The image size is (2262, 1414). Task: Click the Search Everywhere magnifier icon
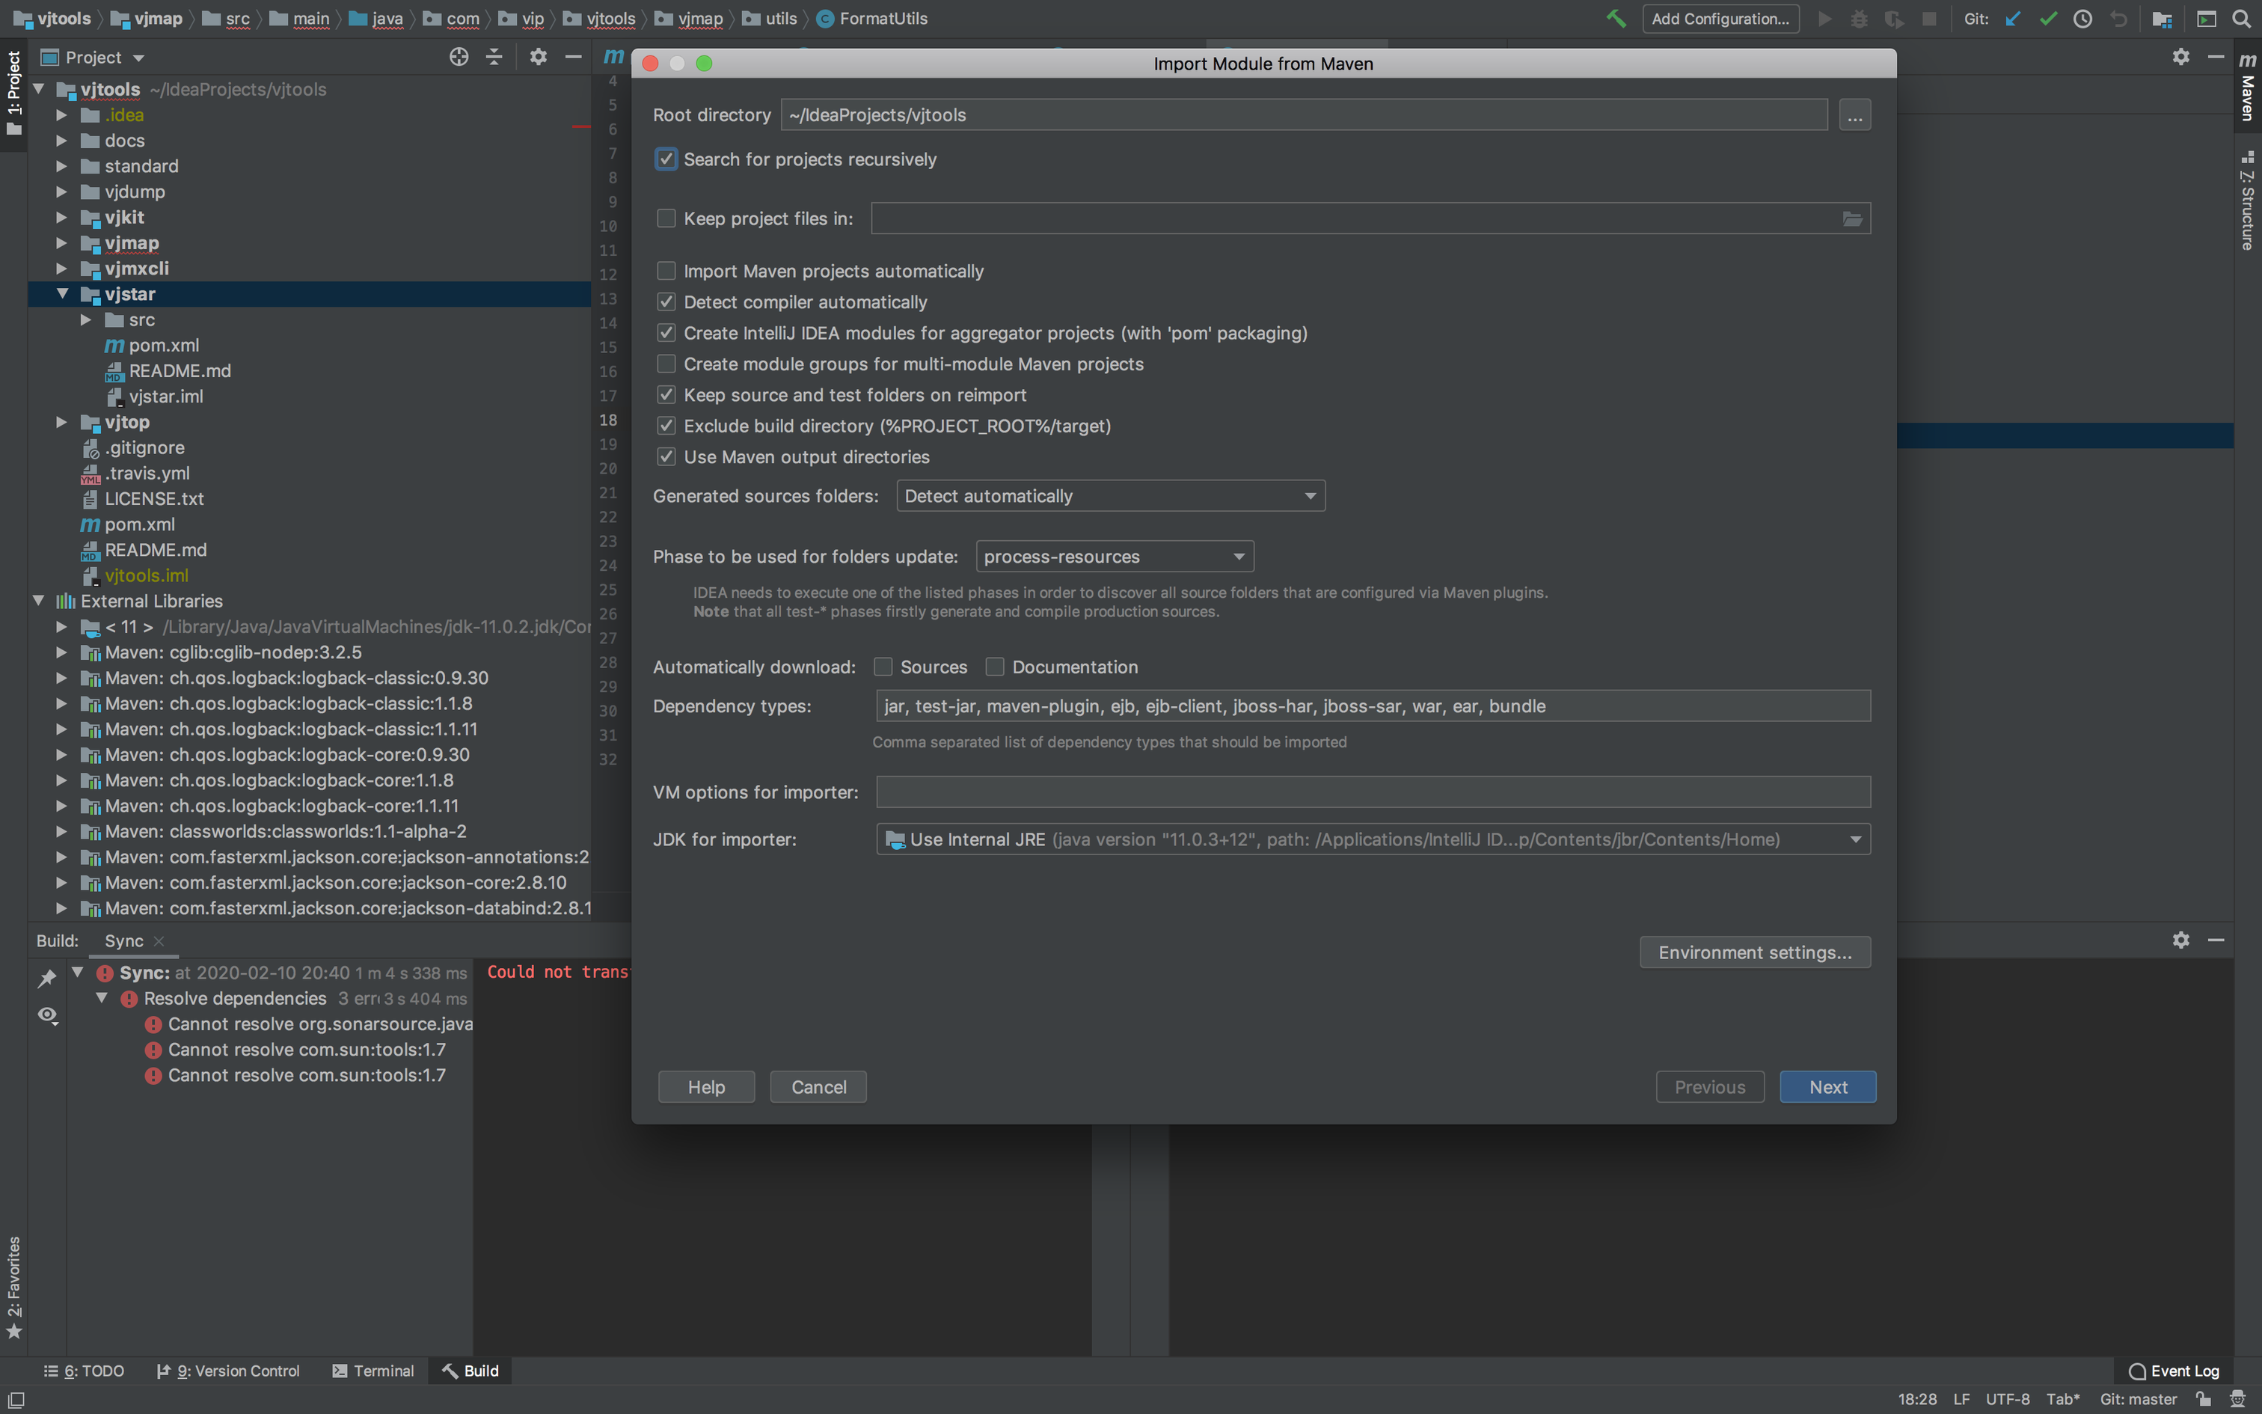(2242, 19)
